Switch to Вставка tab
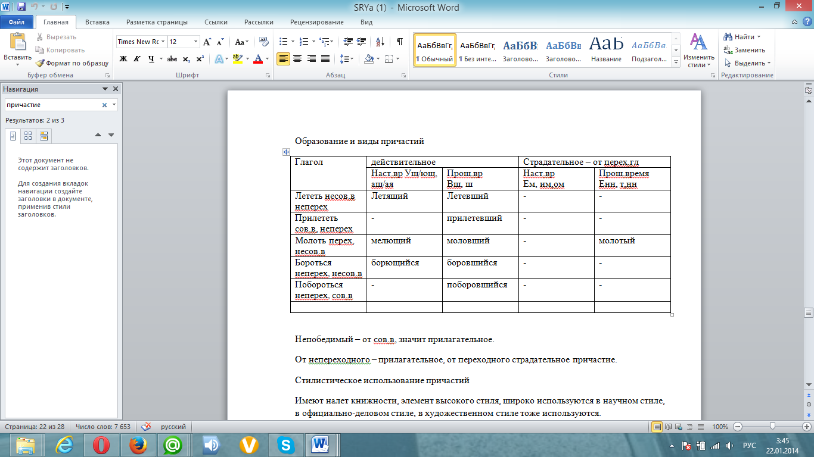 tap(97, 22)
